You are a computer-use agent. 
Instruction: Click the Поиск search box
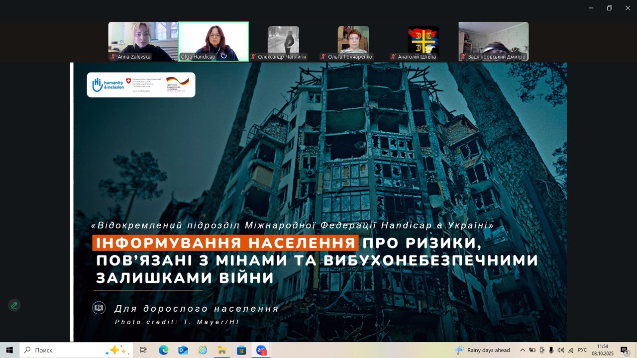click(x=70, y=350)
